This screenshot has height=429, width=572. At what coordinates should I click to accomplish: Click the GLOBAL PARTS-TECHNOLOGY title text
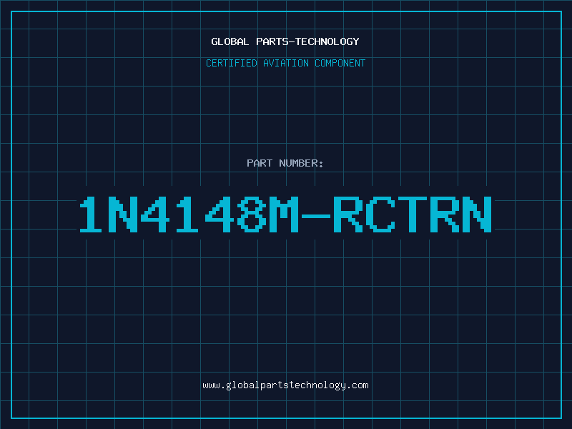coord(285,41)
